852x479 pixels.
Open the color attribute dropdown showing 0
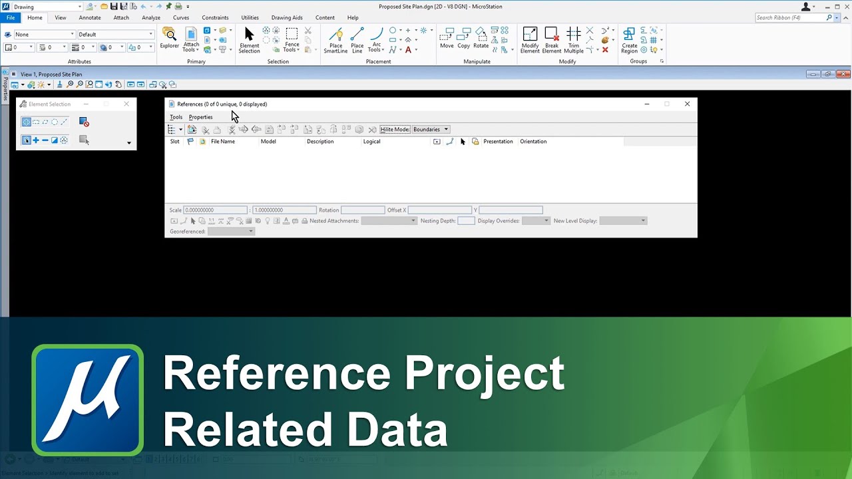pyautogui.click(x=19, y=47)
